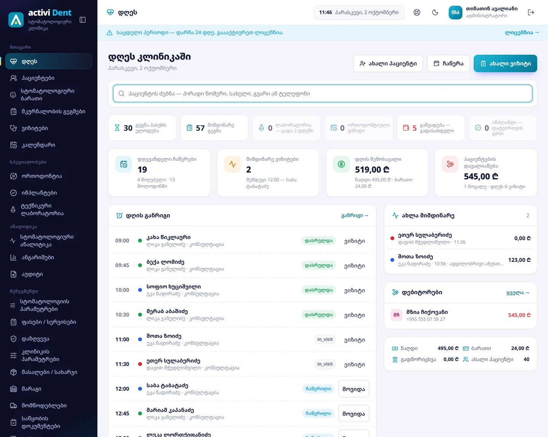Open ვიზიტი for კახა წიკლაური
This screenshot has height=437, width=548.
[x=354, y=241]
